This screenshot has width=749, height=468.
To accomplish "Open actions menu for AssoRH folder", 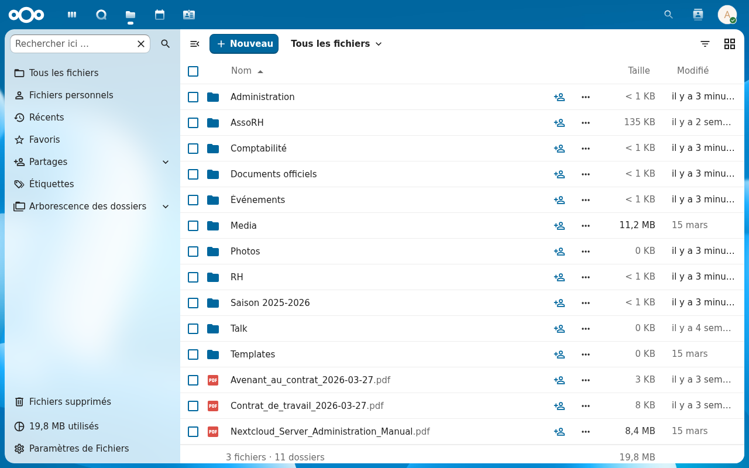I will pyautogui.click(x=586, y=123).
